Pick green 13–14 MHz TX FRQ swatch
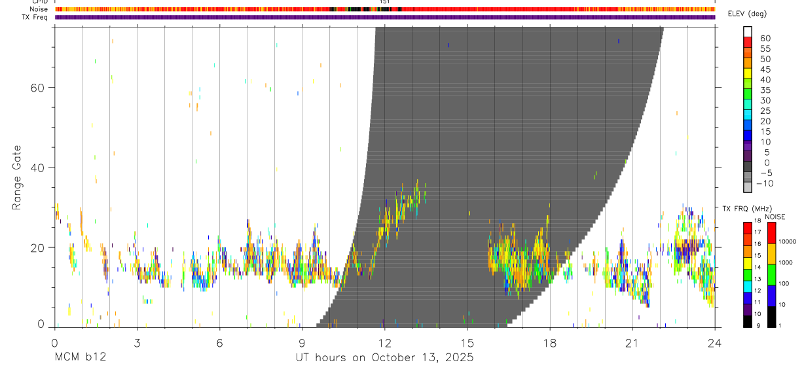The width and height of the screenshot is (804, 371). [x=748, y=274]
